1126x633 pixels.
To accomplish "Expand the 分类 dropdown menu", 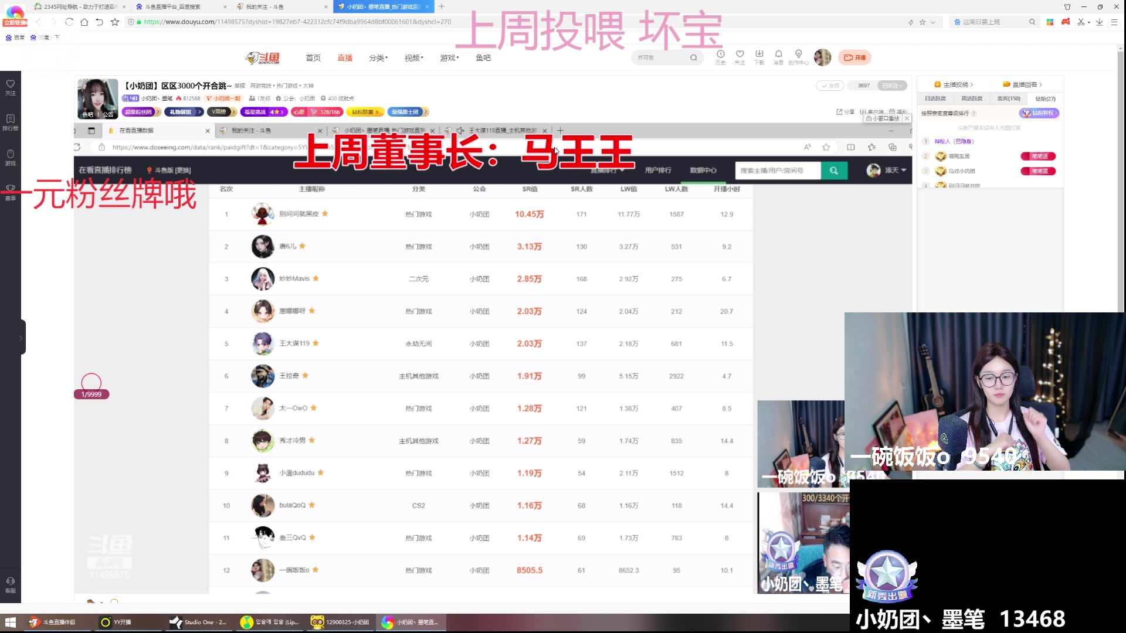I will [378, 57].
